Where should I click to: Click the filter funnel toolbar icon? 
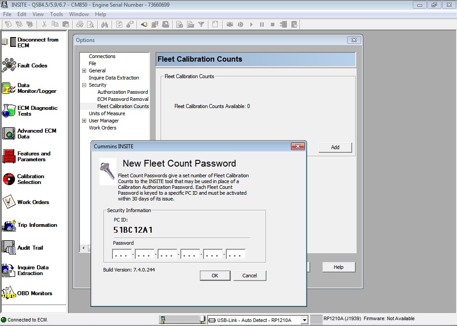pyautogui.click(x=201, y=25)
